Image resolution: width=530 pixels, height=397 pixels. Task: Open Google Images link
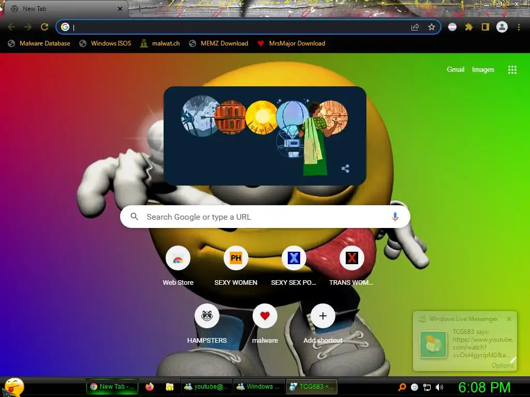[483, 70]
